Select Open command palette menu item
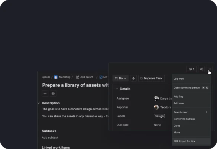 (191, 88)
